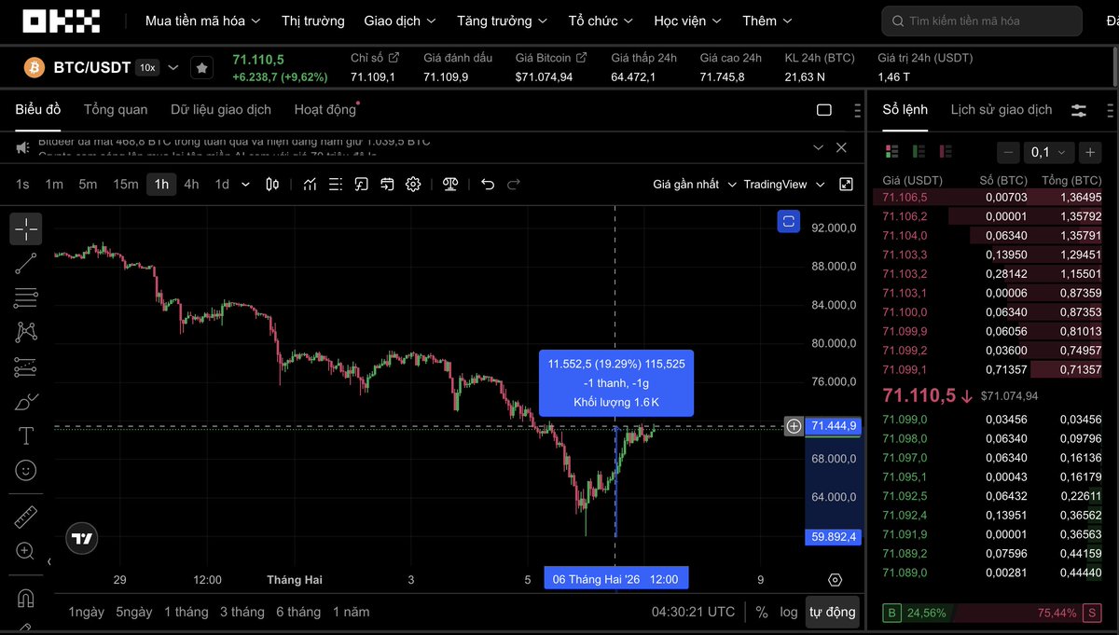Select the 15m time interval
Image resolution: width=1119 pixels, height=635 pixels.
point(126,185)
